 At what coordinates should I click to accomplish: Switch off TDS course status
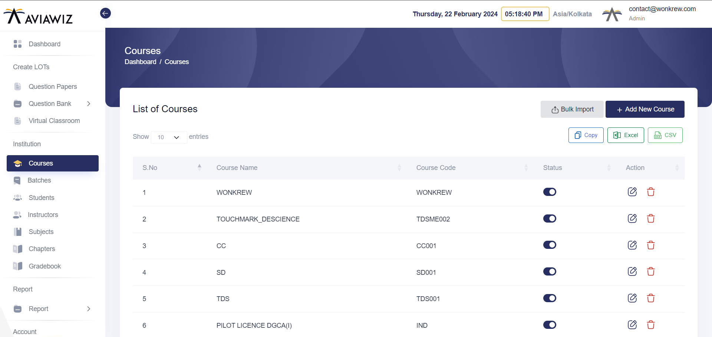pyautogui.click(x=550, y=298)
